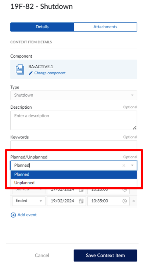Click the Change component link

[x=50, y=73]
